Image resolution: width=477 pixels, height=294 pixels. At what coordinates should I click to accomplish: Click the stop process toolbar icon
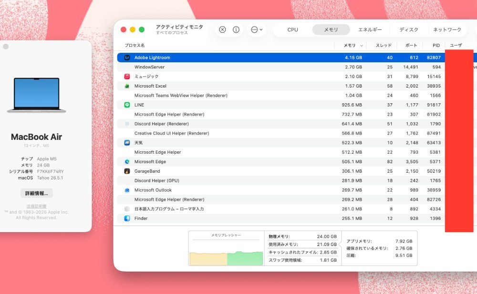pyautogui.click(x=222, y=29)
